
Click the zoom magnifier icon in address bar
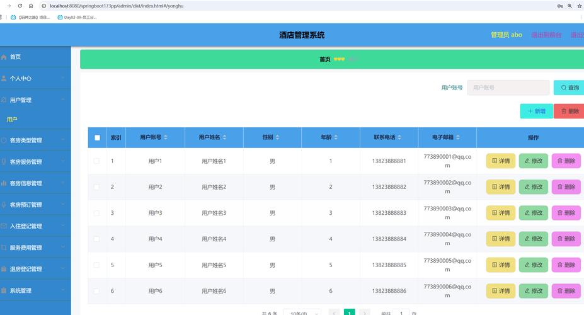click(570, 6)
